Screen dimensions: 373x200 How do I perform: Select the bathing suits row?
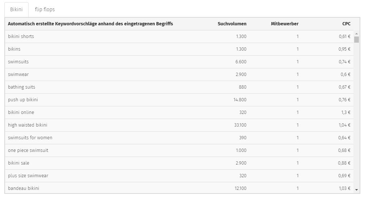coord(179,87)
